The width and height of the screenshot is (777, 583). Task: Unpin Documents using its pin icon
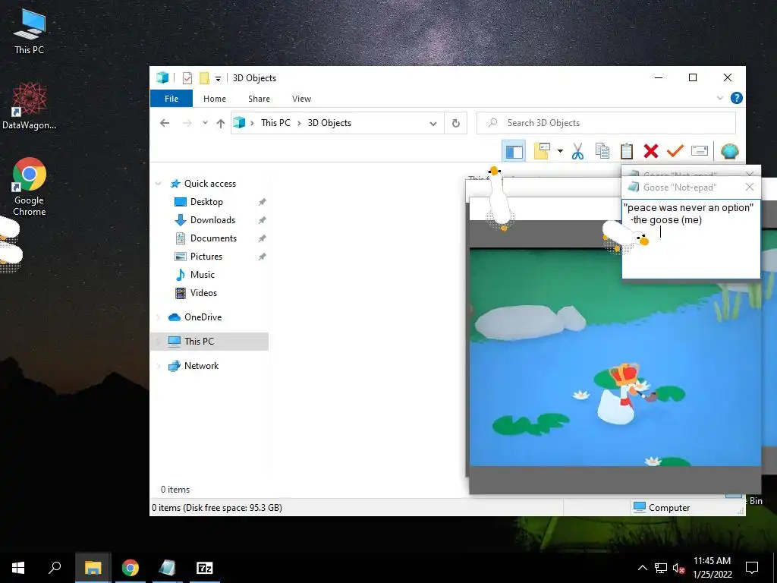click(262, 238)
